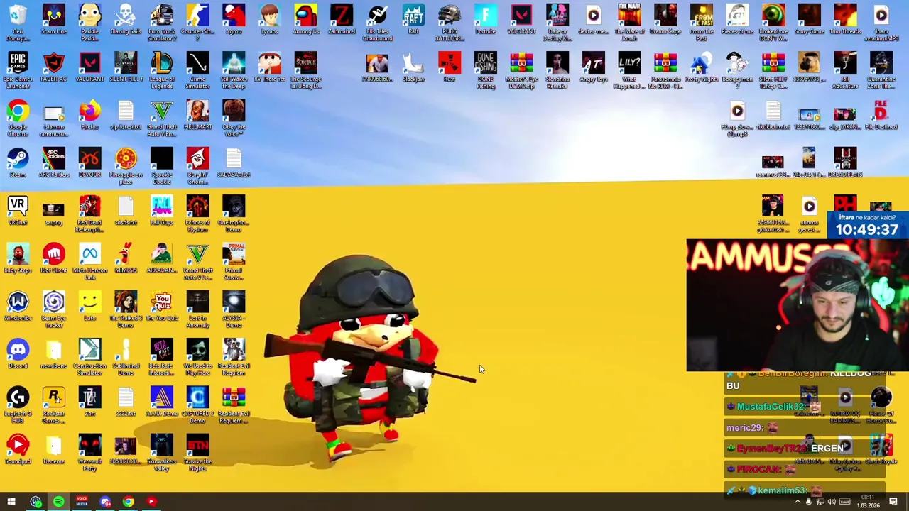Launch the Logitech G HUB shortcut
The width and height of the screenshot is (909, 511).
[18, 403]
